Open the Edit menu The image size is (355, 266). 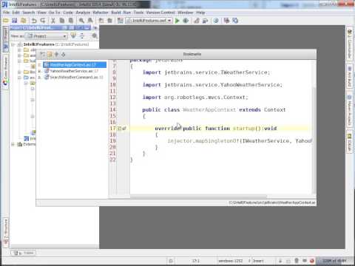16,13
